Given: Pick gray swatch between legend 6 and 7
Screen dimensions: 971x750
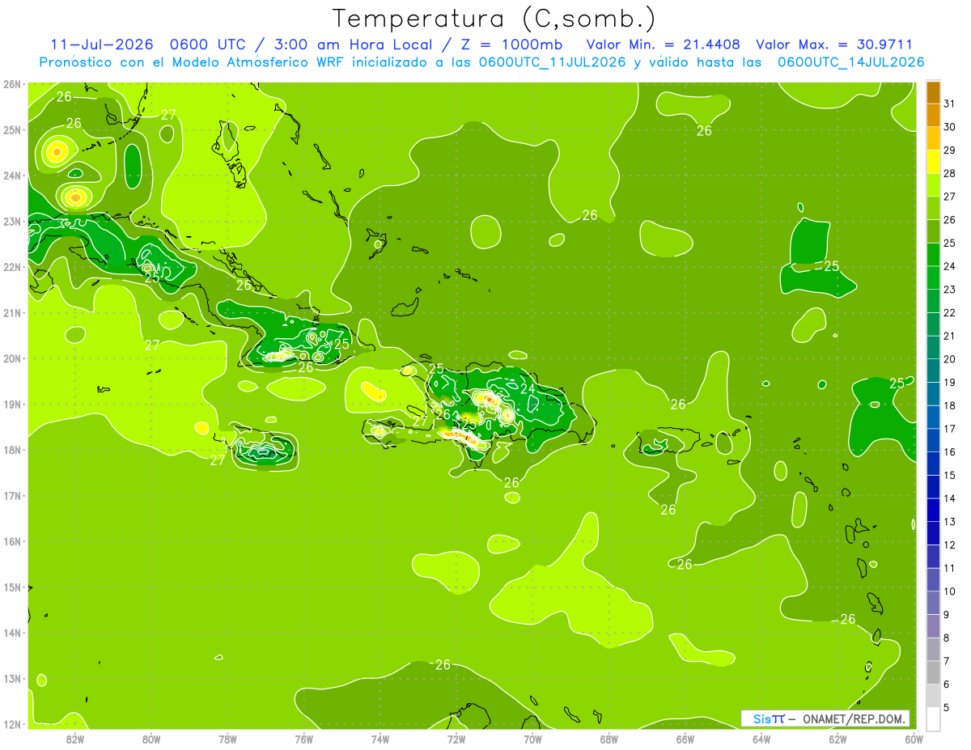Looking at the screenshot, I should [933, 673].
